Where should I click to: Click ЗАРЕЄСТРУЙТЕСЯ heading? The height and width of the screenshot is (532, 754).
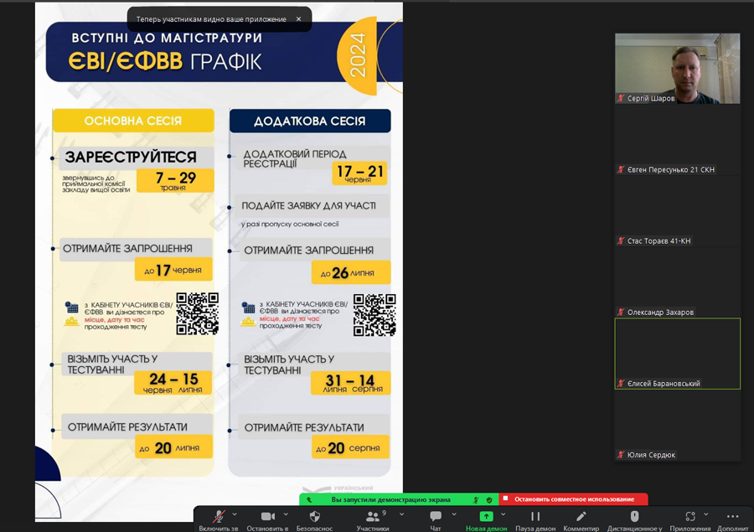point(131,158)
